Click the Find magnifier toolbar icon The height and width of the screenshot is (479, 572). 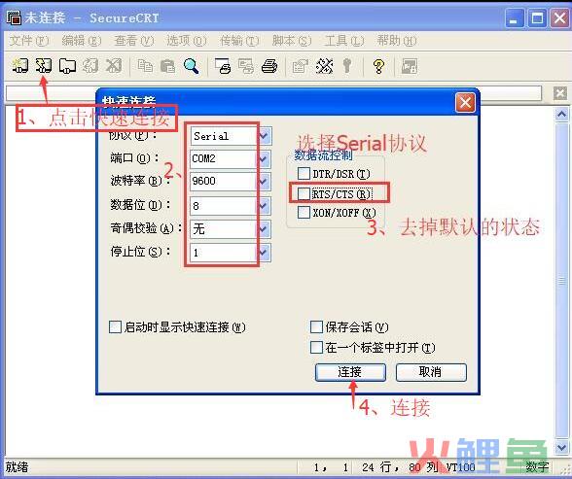tap(191, 66)
